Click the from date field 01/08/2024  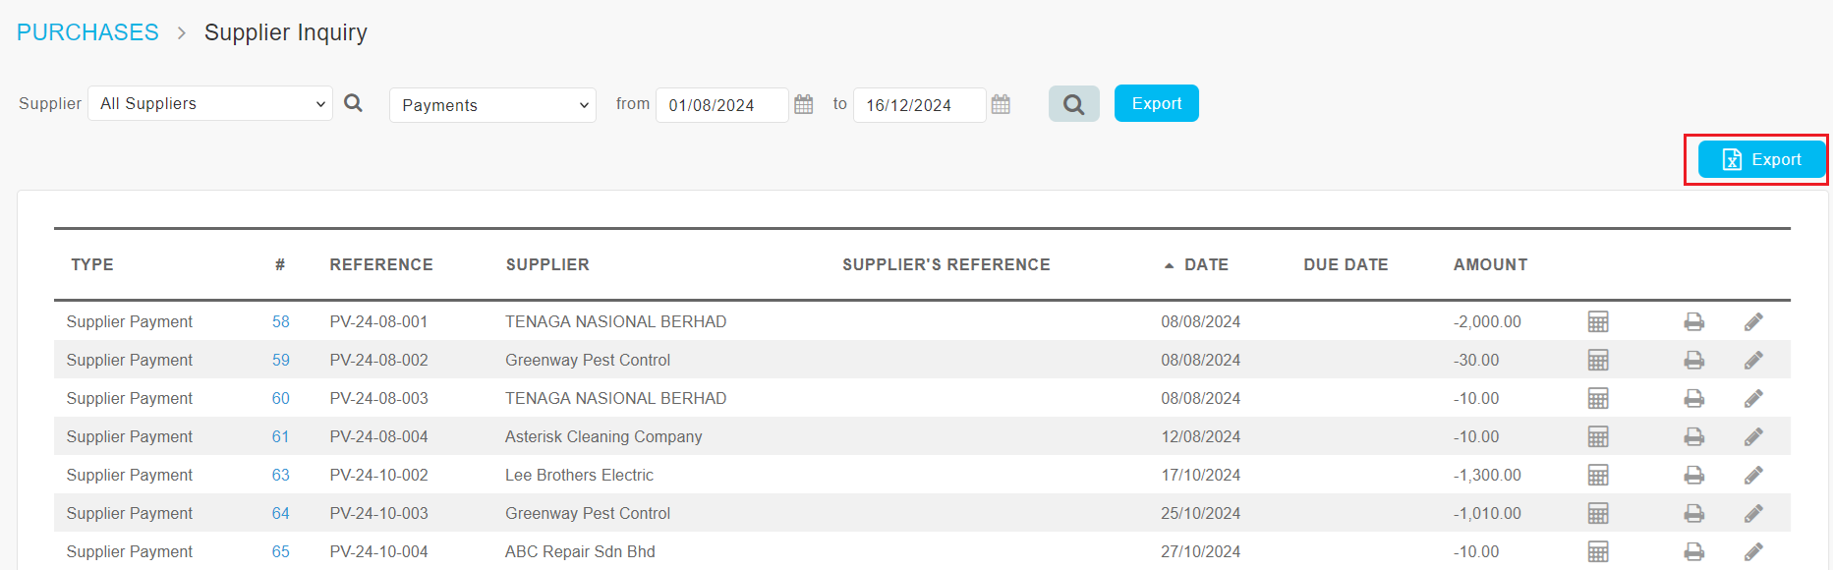coord(721,105)
